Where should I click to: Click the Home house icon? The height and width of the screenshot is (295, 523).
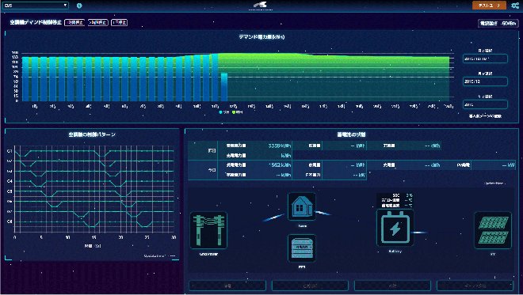[x=302, y=206]
